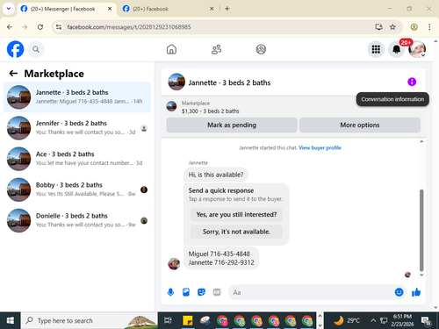Close the Messenger | Facebook tab

pos(110,9)
